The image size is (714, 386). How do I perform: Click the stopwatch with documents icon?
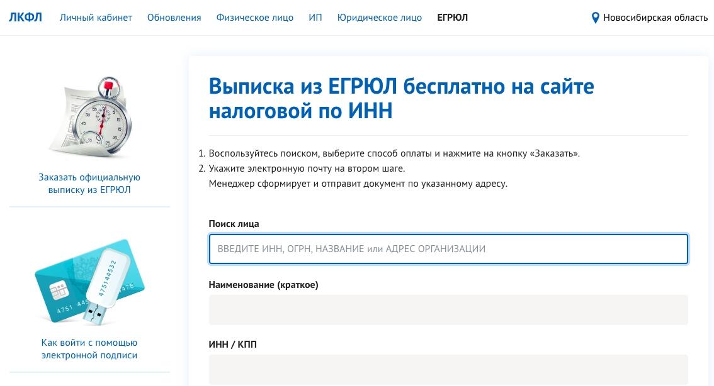92,118
